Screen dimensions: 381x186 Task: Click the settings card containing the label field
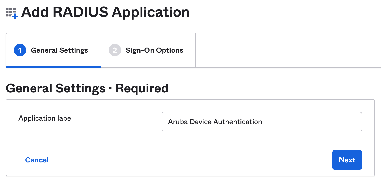[x=191, y=122]
